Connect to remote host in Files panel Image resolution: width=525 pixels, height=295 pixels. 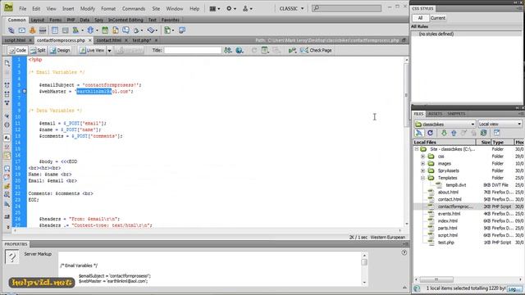(x=419, y=133)
